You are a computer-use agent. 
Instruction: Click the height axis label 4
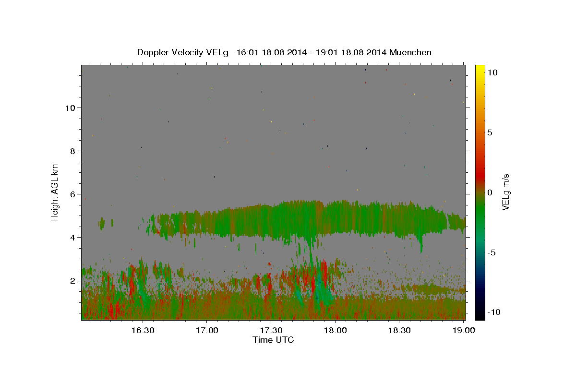tap(73, 237)
